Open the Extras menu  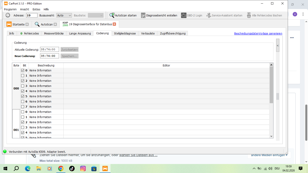click(36, 9)
